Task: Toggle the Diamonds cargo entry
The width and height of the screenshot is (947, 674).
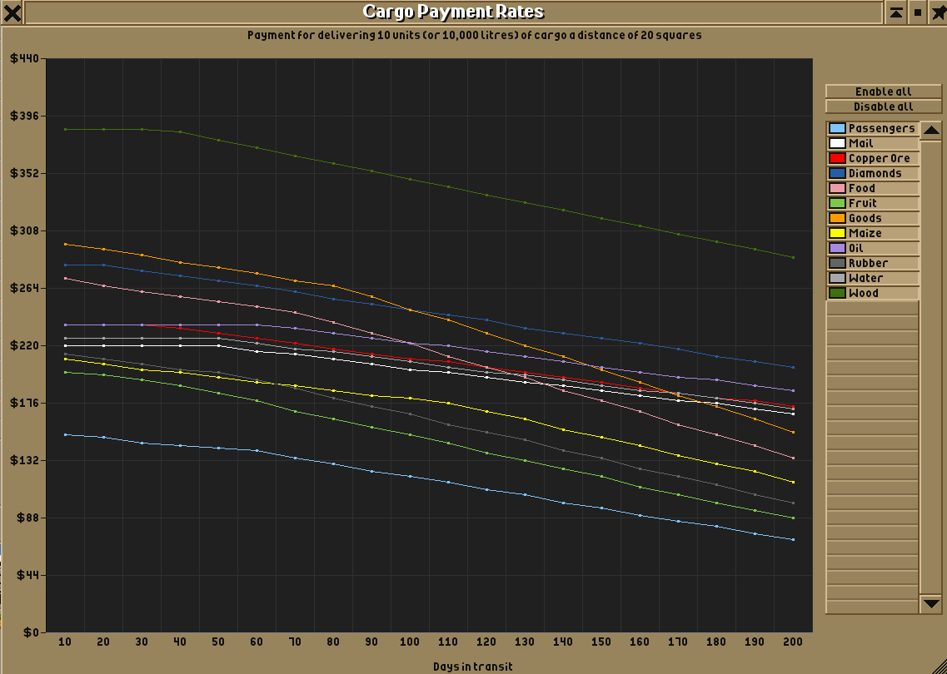Action: [x=873, y=173]
